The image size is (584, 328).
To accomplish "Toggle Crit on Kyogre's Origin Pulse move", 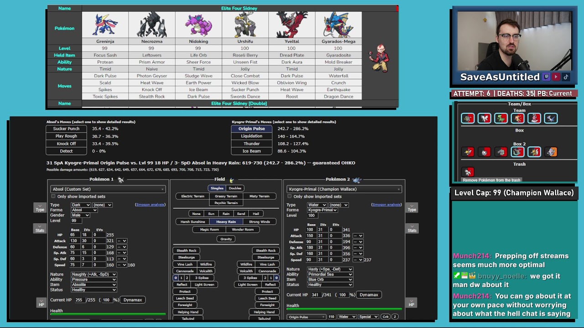I will pos(386,317).
